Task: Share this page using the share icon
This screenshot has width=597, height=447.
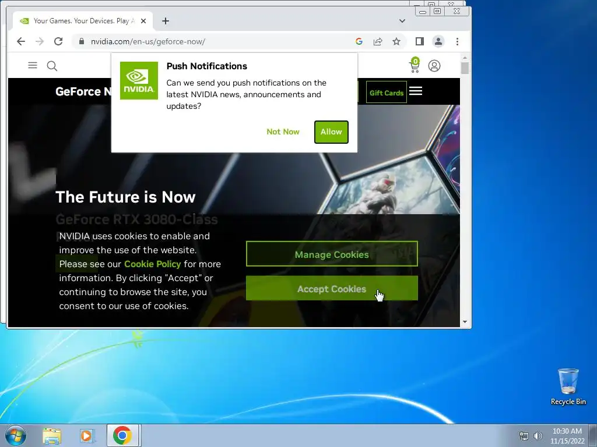Action: click(378, 41)
